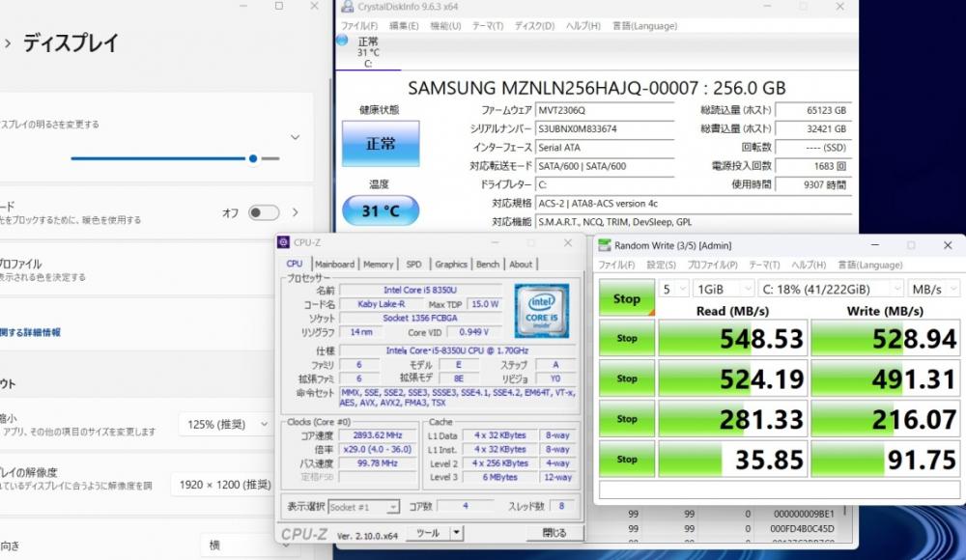
Task: Open ファイル(F) menu in CrystalDiskMark
Action: (616, 265)
